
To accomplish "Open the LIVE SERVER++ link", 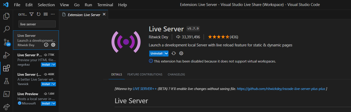I will point(145,89).
